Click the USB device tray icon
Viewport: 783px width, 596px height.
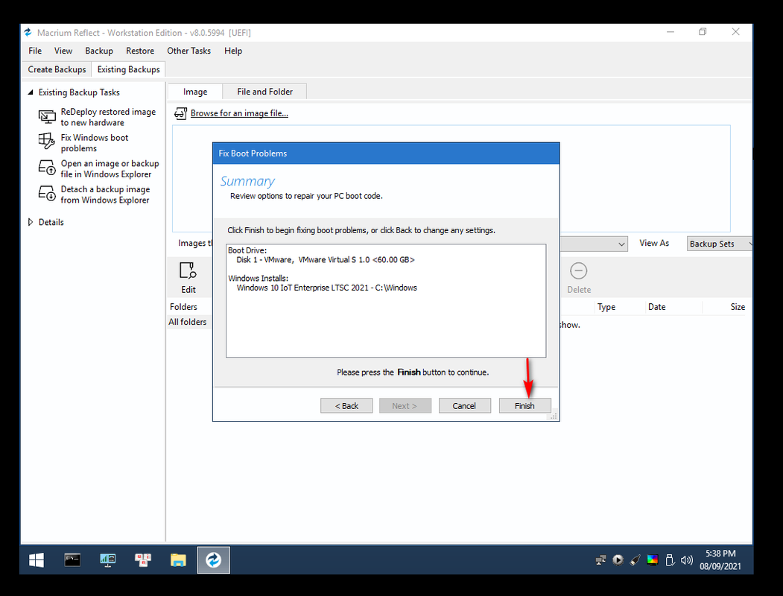pos(670,560)
